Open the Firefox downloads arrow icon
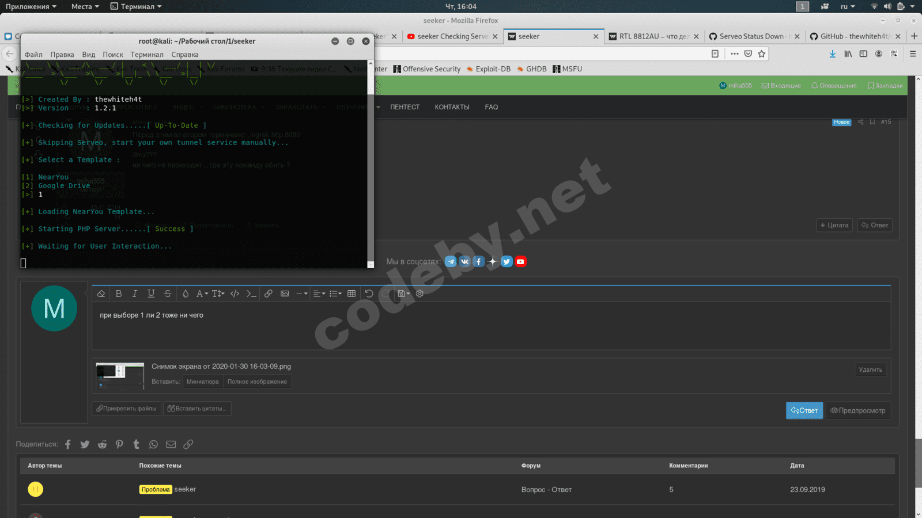922x518 pixels. click(x=832, y=54)
